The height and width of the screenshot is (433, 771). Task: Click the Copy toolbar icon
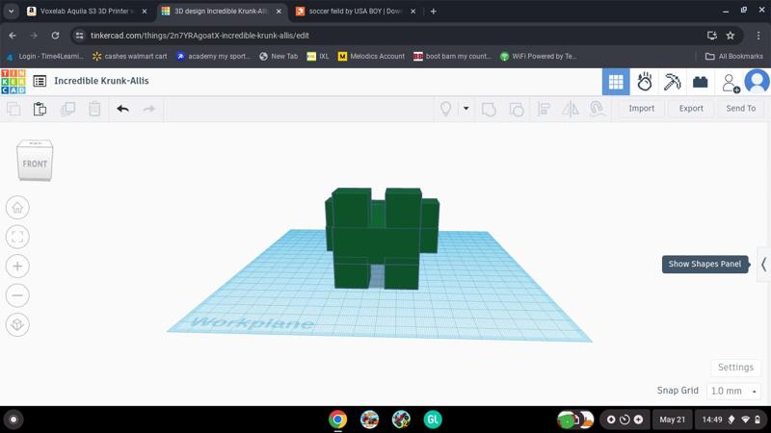13,109
